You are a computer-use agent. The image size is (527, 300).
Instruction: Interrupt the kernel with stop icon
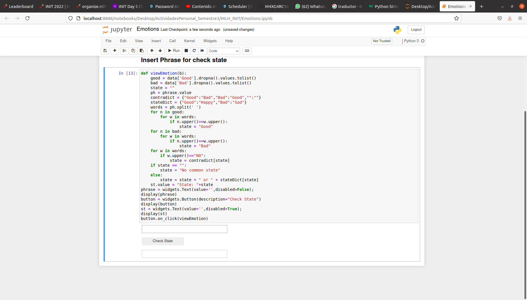click(186, 51)
